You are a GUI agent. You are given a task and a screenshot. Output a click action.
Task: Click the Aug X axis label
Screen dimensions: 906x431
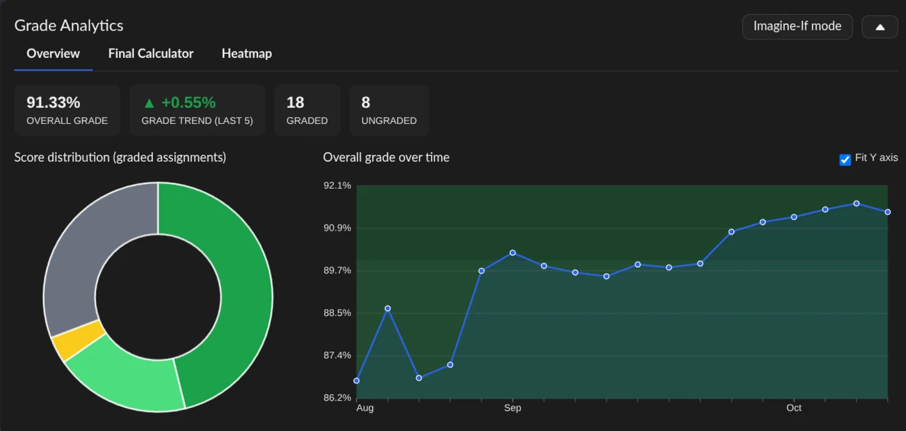365,408
